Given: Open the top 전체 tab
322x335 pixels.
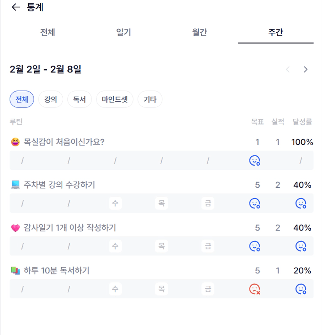Looking at the screenshot, I should pyautogui.click(x=48, y=32).
